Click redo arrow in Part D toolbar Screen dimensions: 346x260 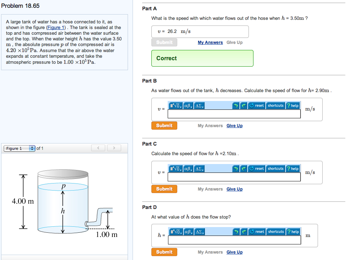[244, 232]
